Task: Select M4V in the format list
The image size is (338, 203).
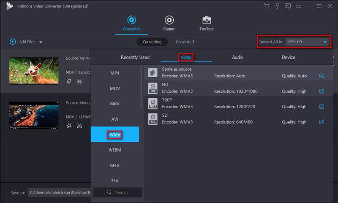Action: 115,165
